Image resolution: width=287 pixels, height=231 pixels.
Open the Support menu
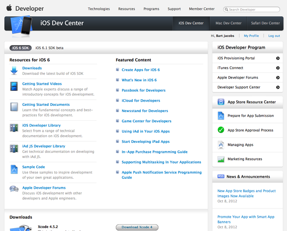point(174,9)
